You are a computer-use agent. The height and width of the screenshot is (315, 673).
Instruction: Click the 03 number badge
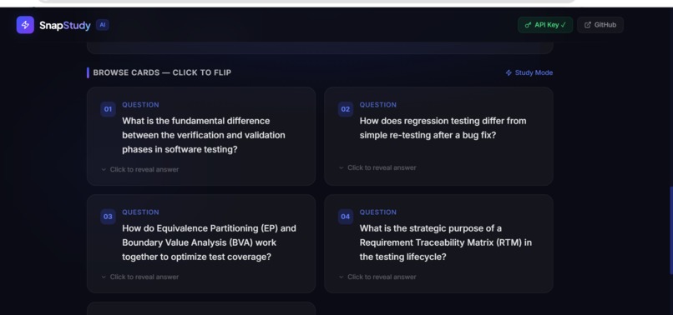coord(108,217)
